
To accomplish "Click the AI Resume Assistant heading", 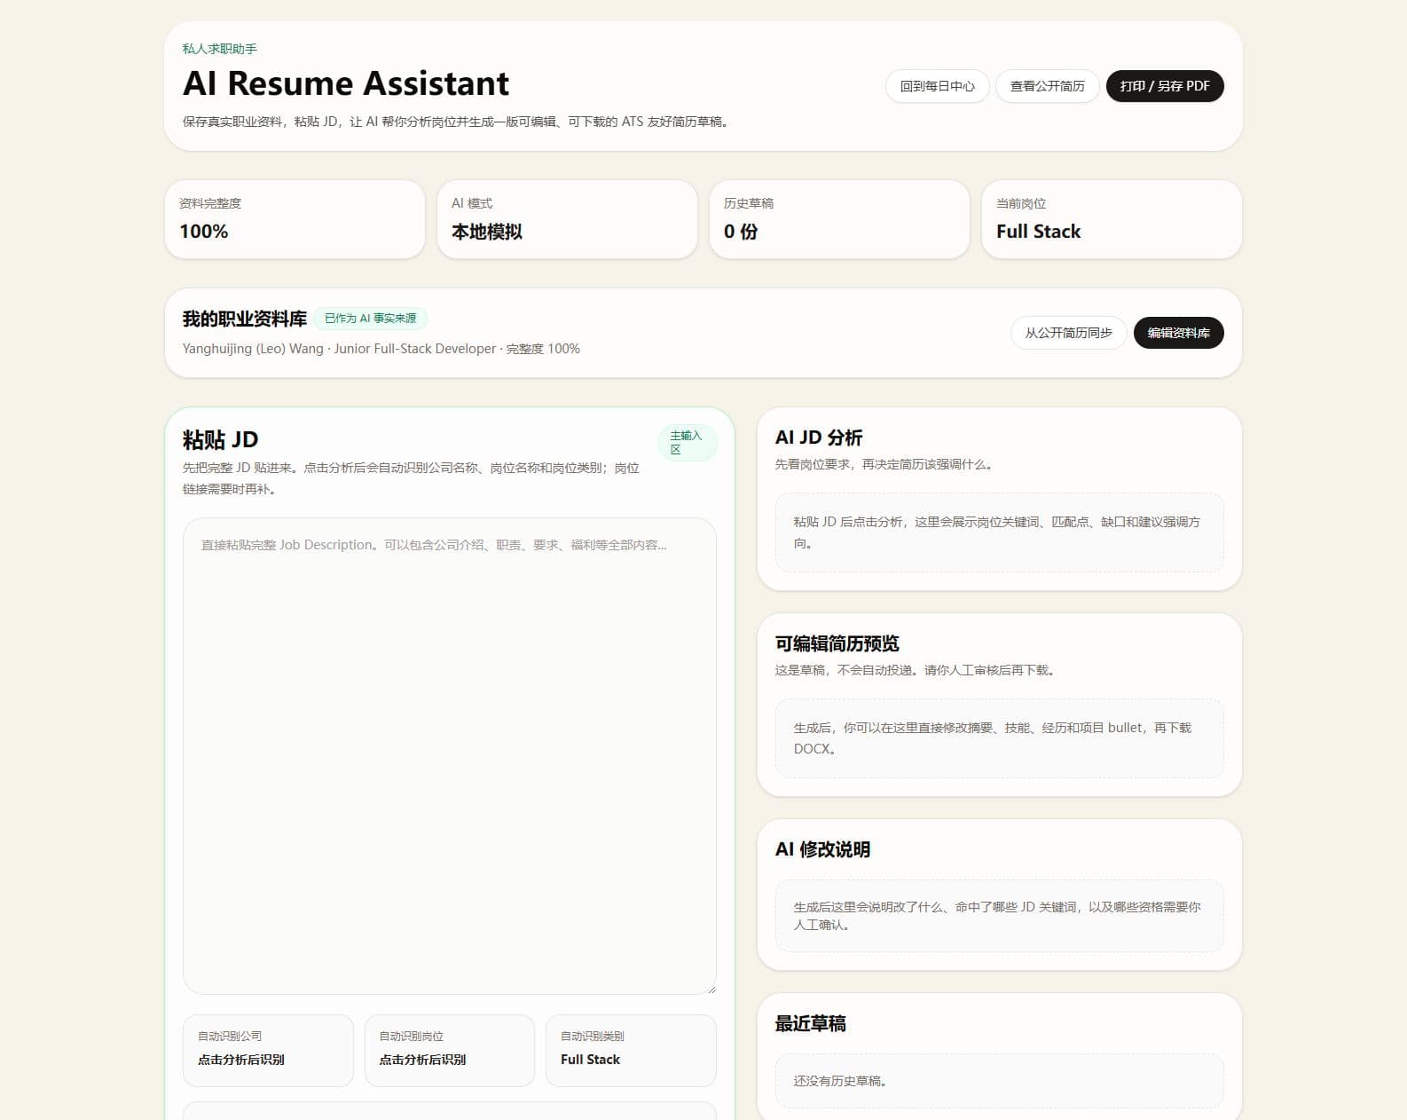I will pos(346,83).
